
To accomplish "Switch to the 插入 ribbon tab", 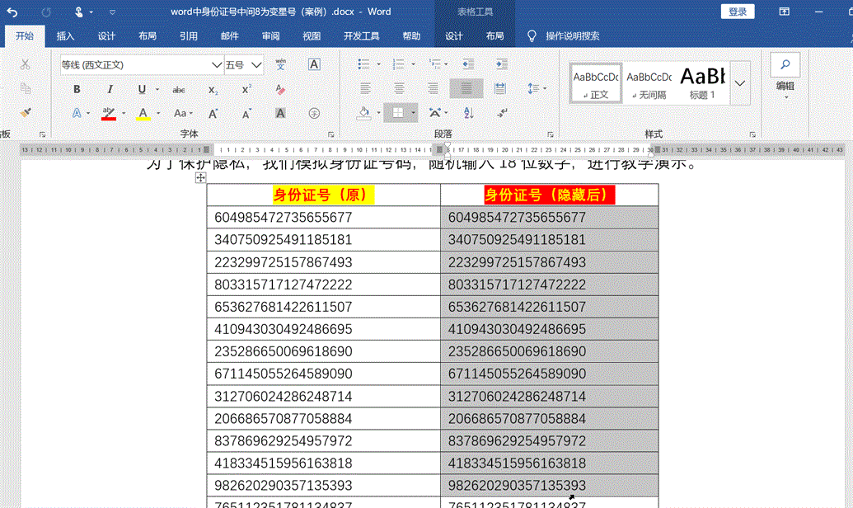I will [65, 36].
